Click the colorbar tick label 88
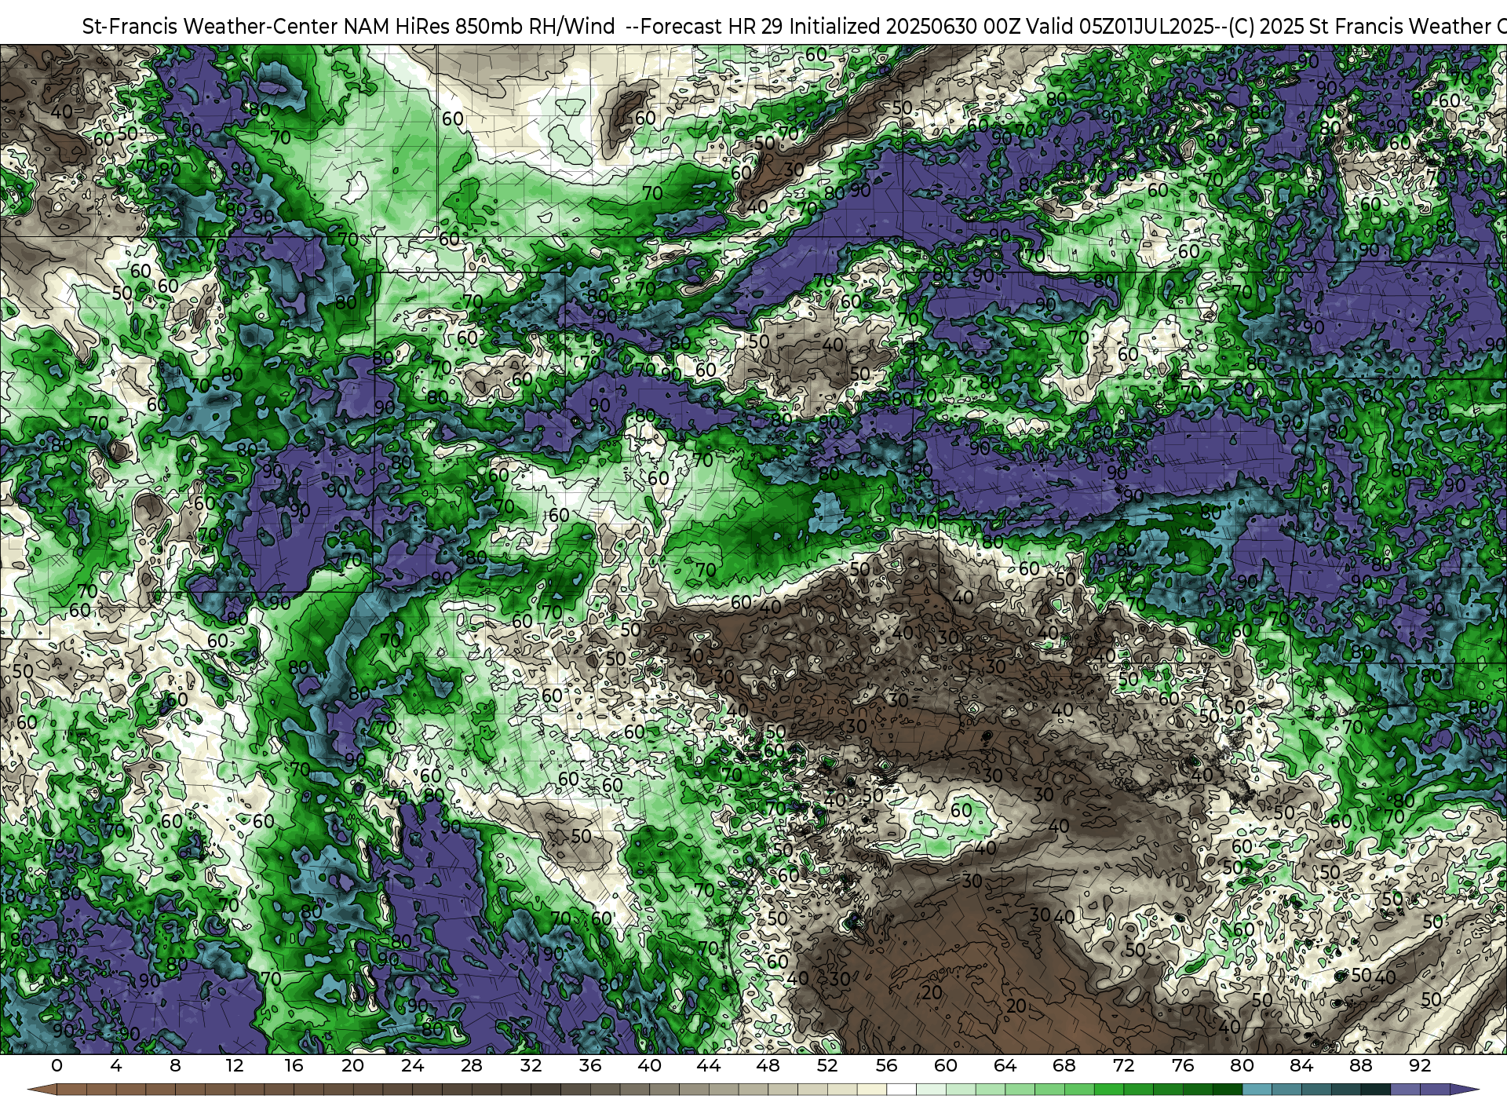Screen dimensions: 1507x1099 tap(1361, 1065)
